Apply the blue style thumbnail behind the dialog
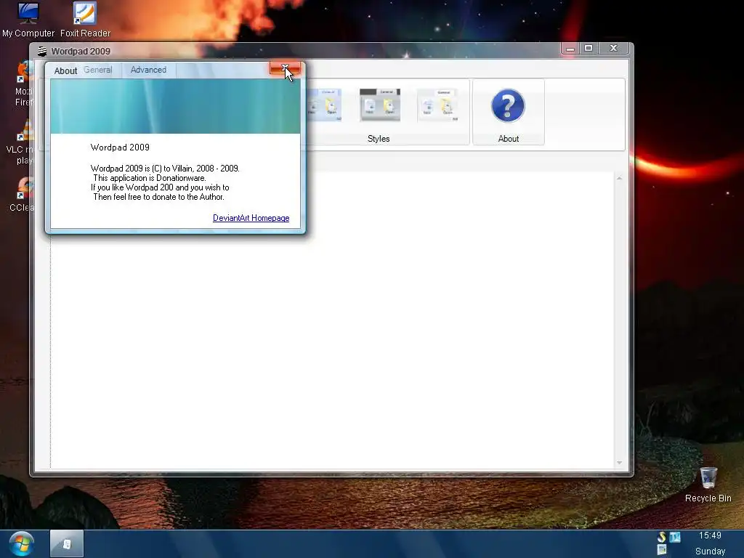Screen dimensions: 744x558 click(324, 105)
